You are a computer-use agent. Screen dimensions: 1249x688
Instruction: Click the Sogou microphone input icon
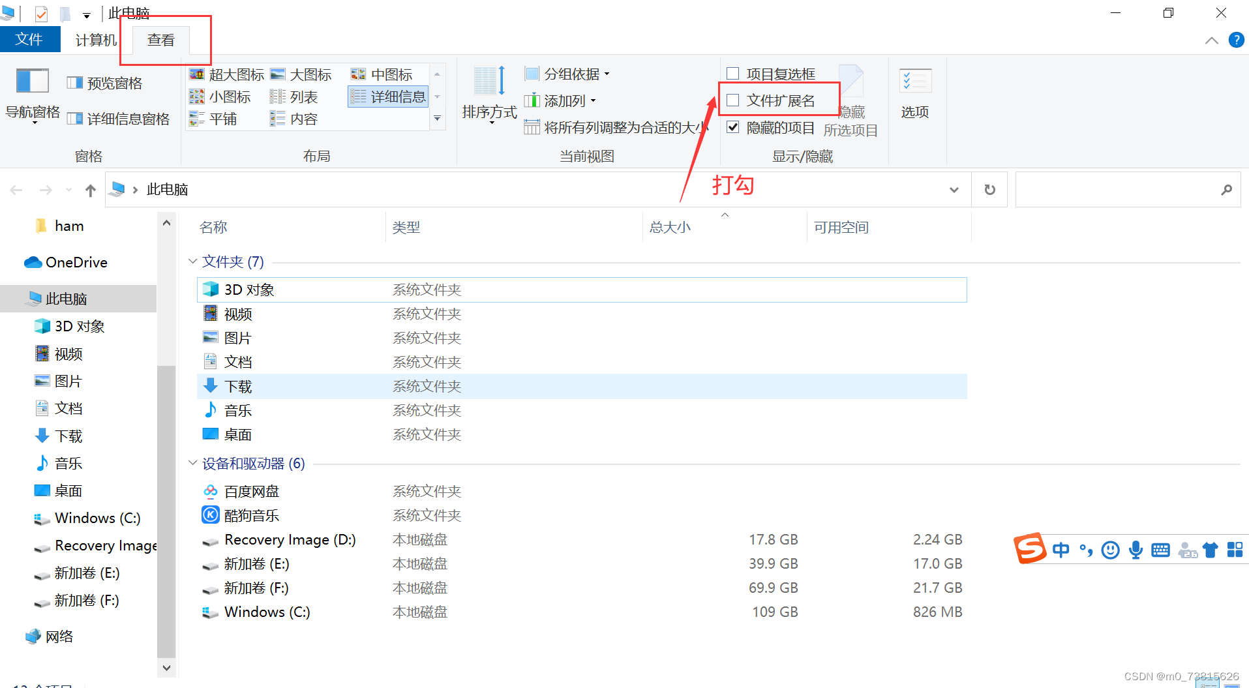click(1136, 550)
